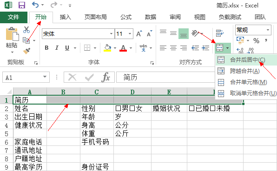
Task: Toggle Bold formatting
Action: click(46, 48)
